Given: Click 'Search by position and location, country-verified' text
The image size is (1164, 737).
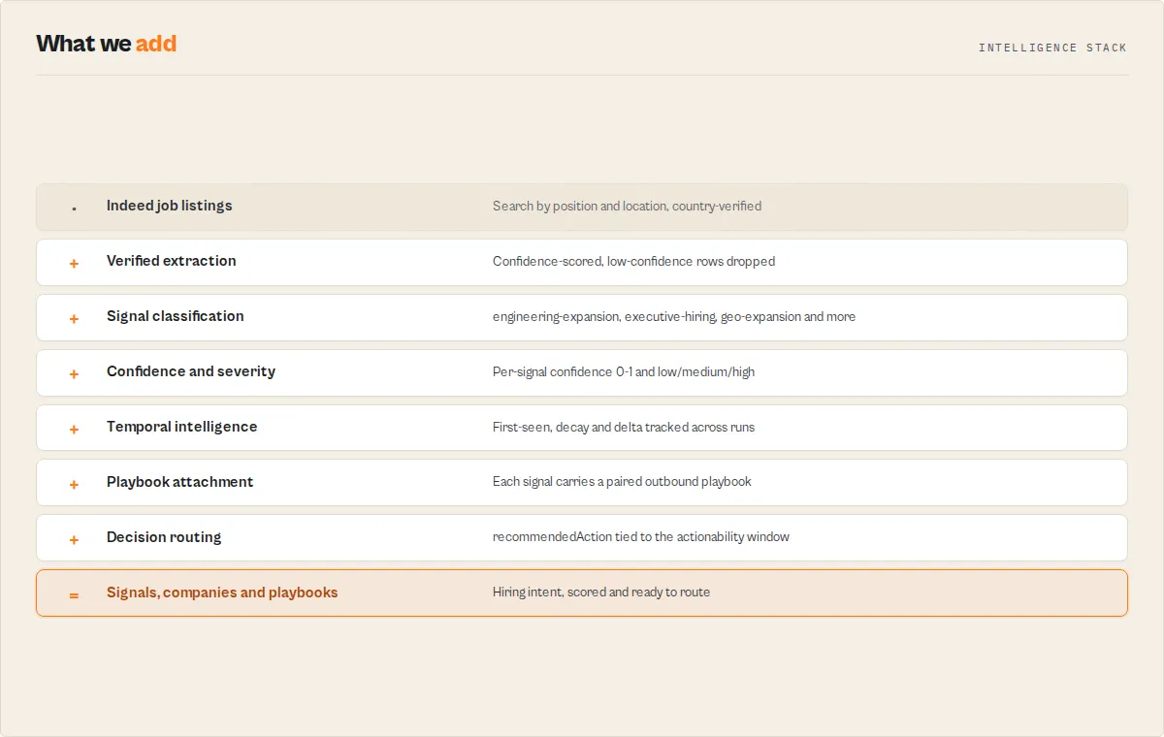Looking at the screenshot, I should (x=627, y=206).
